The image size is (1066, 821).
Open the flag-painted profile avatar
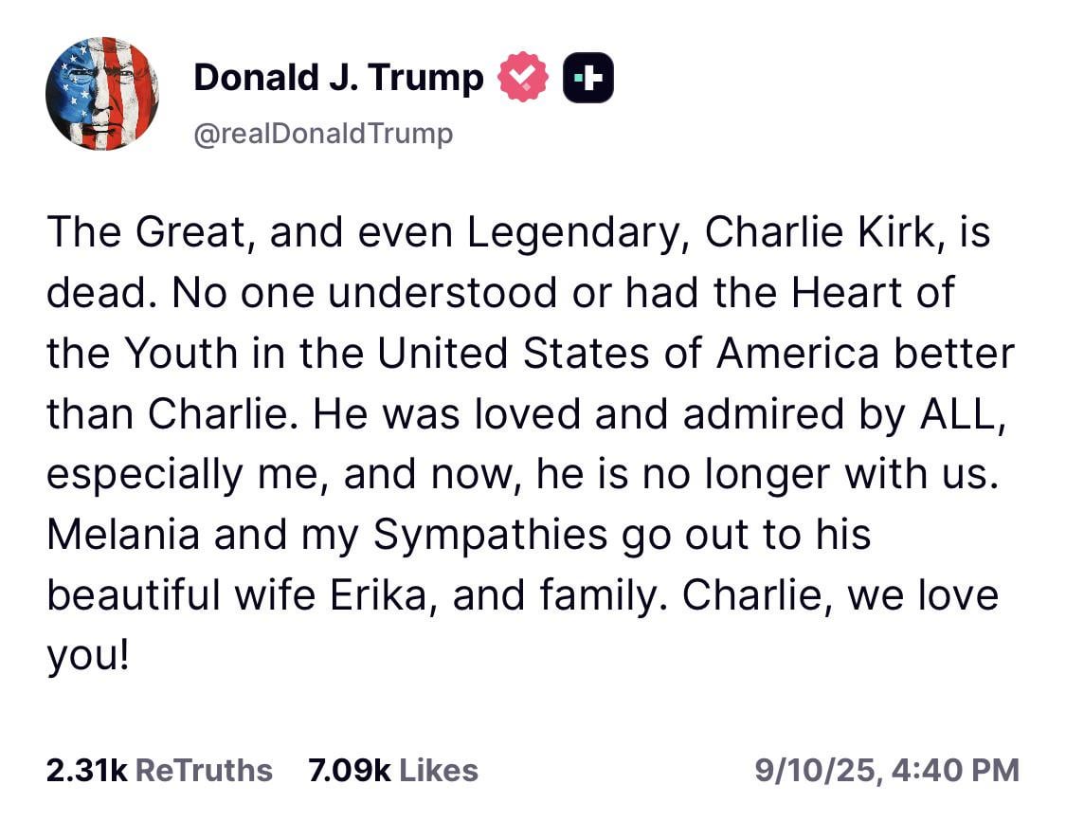tap(102, 94)
